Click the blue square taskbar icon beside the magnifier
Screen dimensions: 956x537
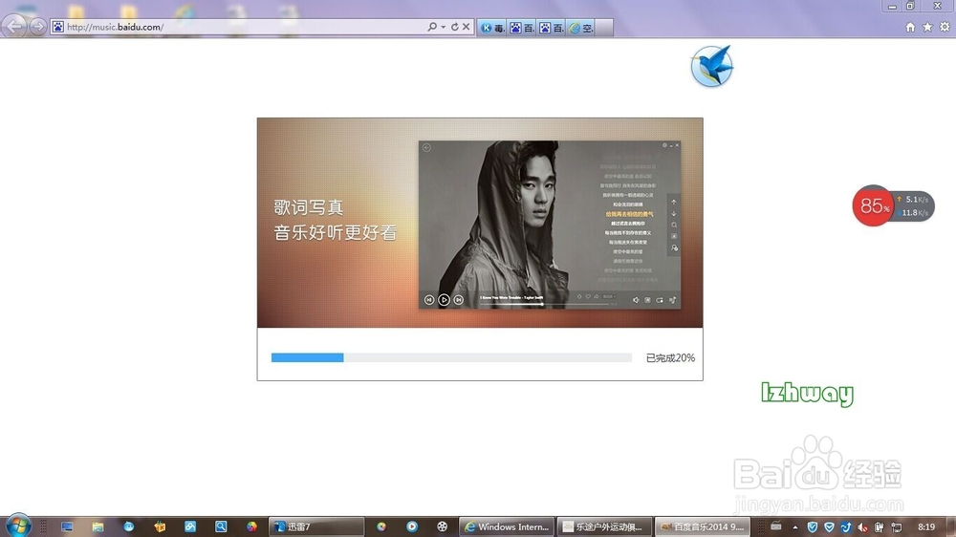click(x=190, y=526)
